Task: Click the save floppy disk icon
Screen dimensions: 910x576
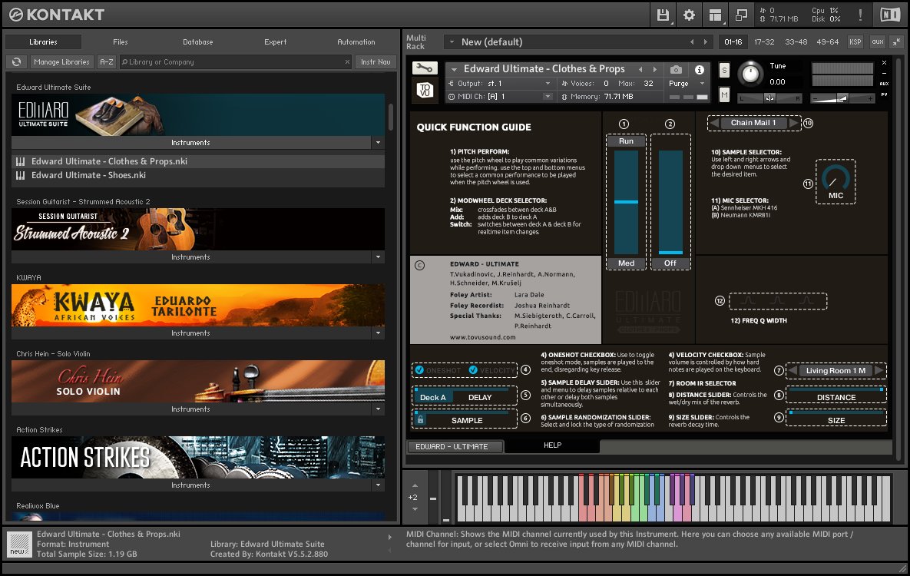Action: (663, 15)
